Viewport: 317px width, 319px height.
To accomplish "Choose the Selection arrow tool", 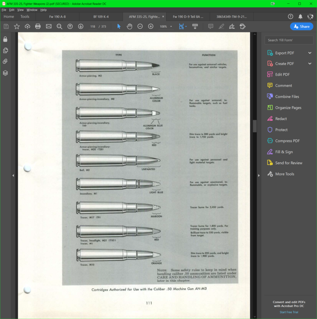I will [x=119, y=26].
